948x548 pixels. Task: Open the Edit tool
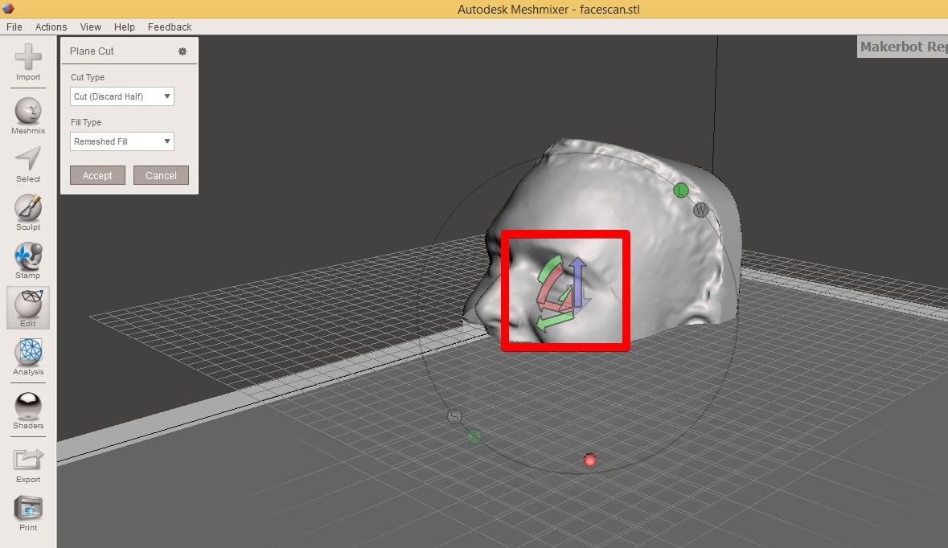pos(28,308)
